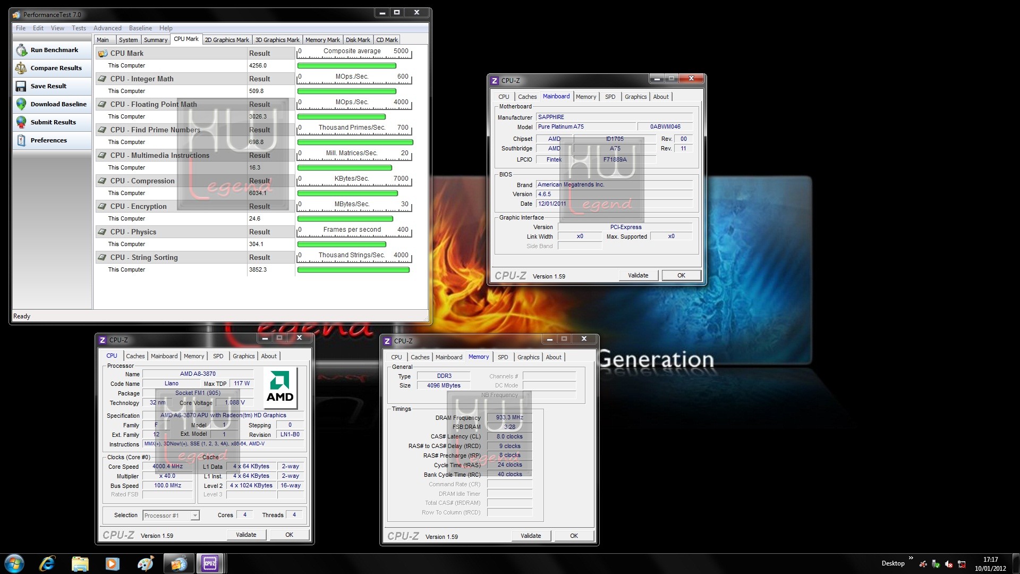Click the motherboard model Pure Platinum A75 field
Screen dimensions: 1020x574
(586, 126)
